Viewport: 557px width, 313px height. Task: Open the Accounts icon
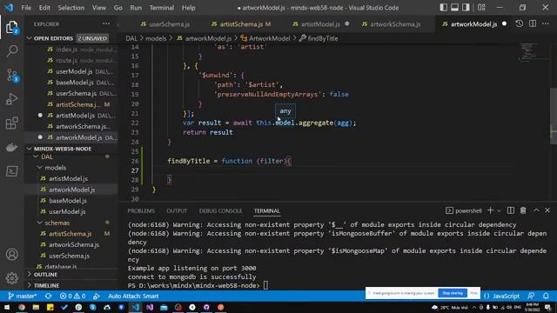pyautogui.click(x=11, y=255)
